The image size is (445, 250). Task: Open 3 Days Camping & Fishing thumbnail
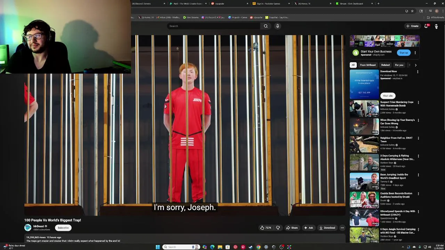(x=364, y=162)
